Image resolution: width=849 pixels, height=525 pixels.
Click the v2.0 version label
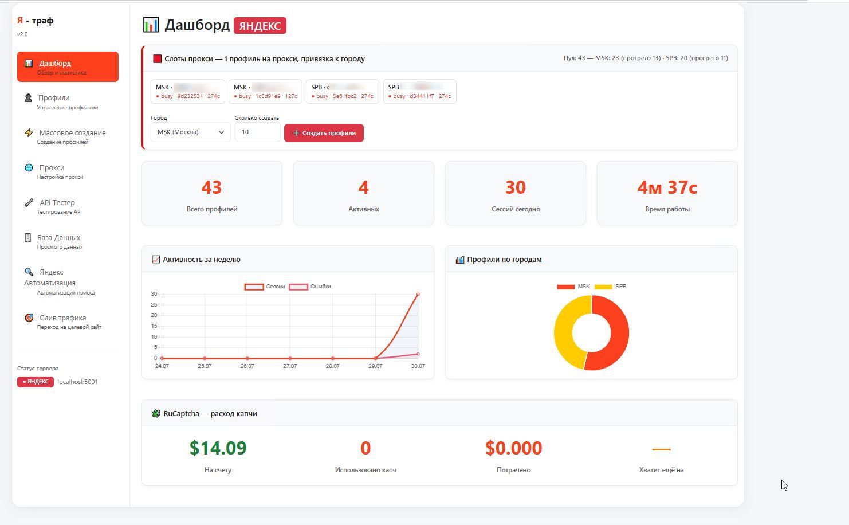click(x=22, y=34)
